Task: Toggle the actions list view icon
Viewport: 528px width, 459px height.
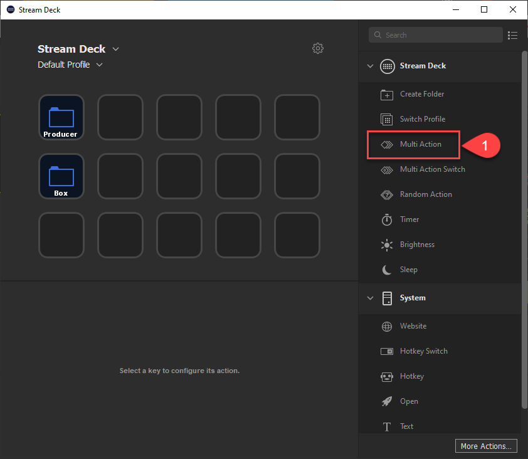Action: 512,35
